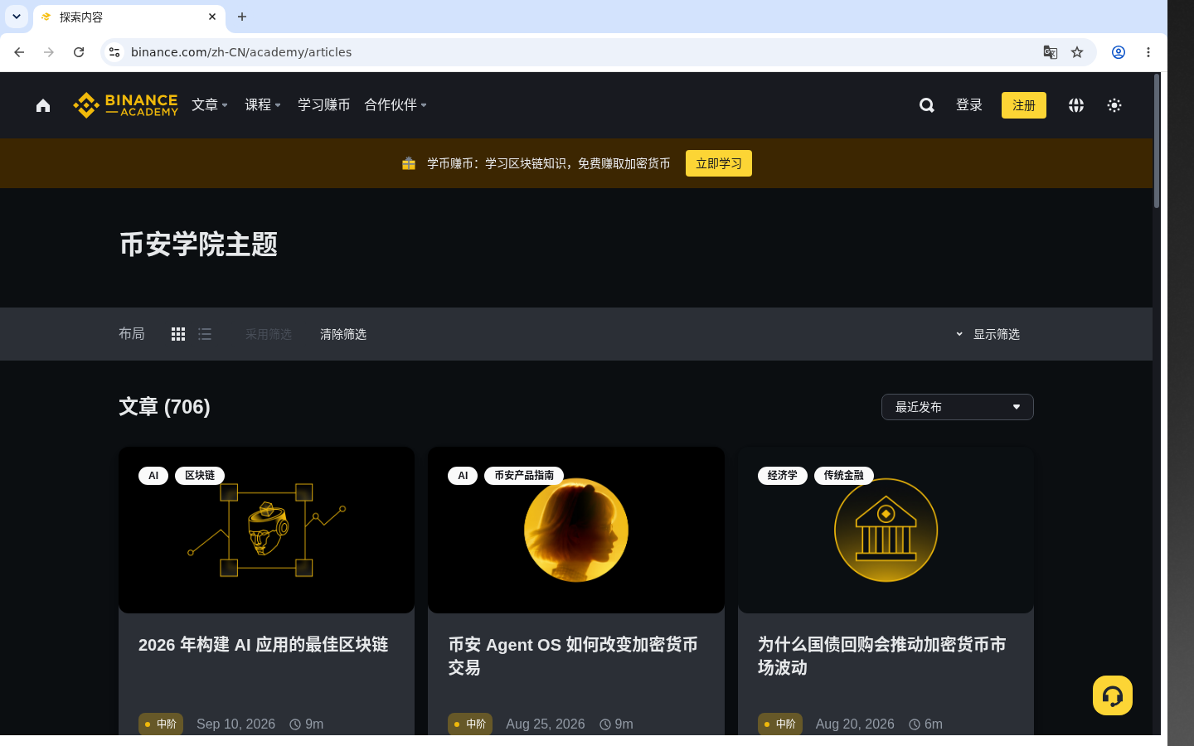Screen dimensions: 1194x746
Task: View site information icon in address bar
Action: click(114, 52)
